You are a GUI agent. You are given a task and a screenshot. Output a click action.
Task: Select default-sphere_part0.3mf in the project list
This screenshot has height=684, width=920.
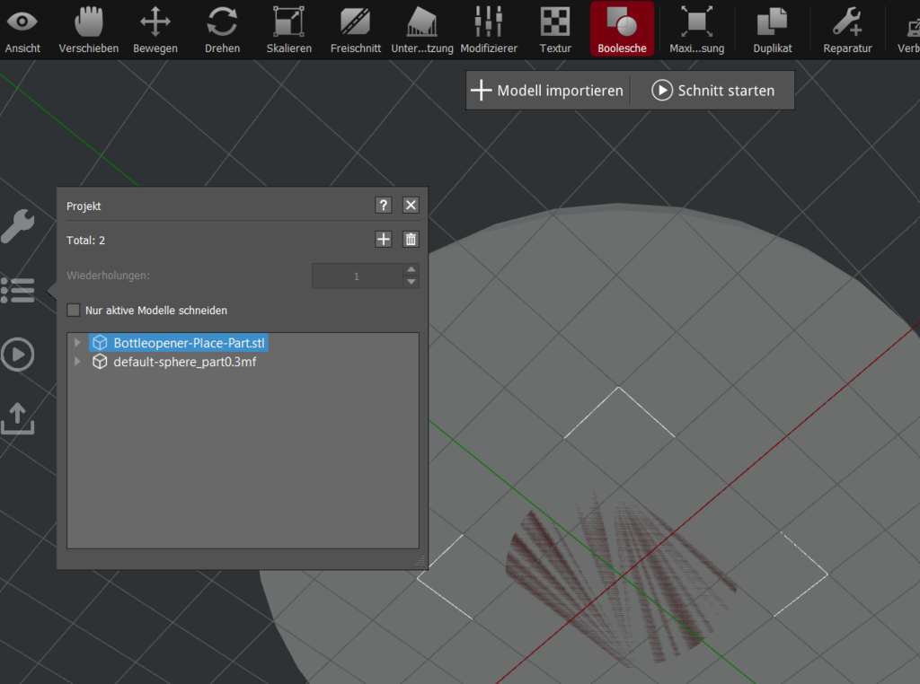point(184,363)
